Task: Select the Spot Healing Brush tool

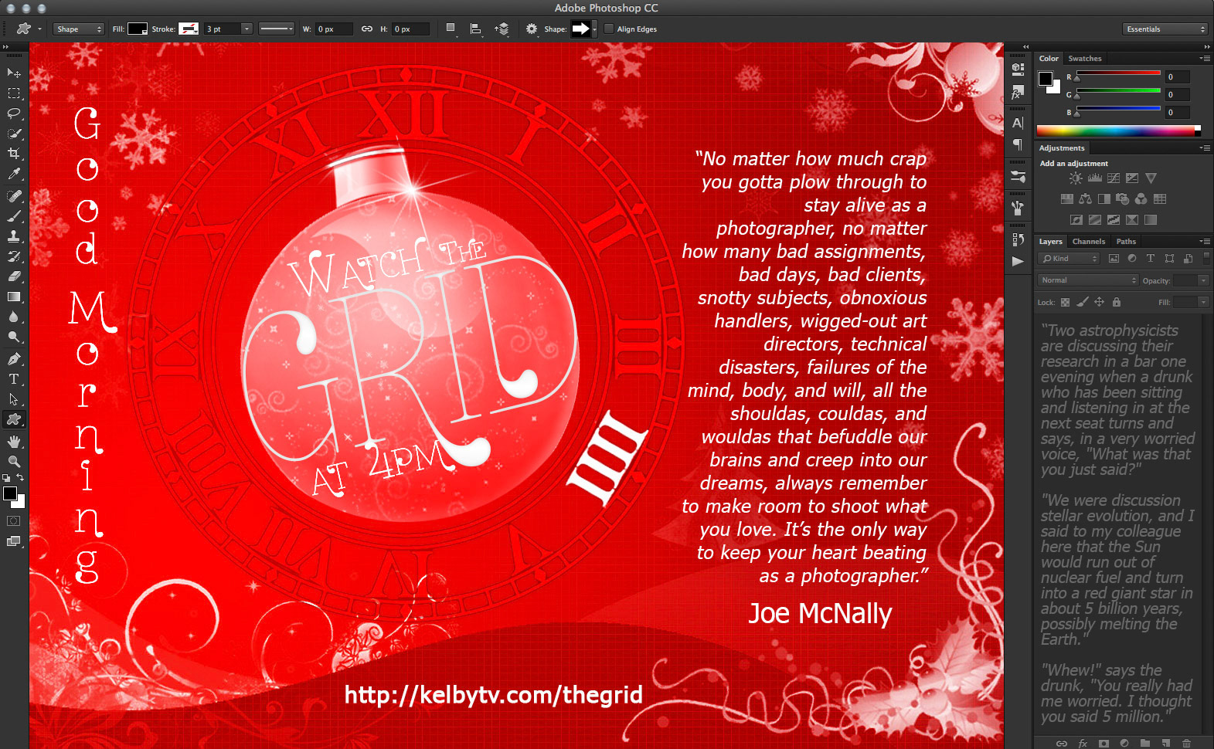Action: pyautogui.click(x=14, y=196)
